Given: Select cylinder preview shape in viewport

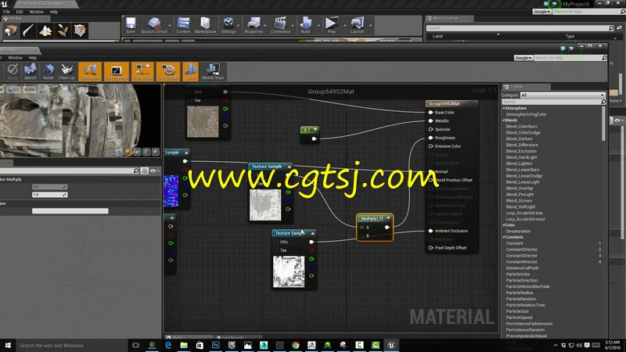Looking at the screenshot, I should 119,152.
